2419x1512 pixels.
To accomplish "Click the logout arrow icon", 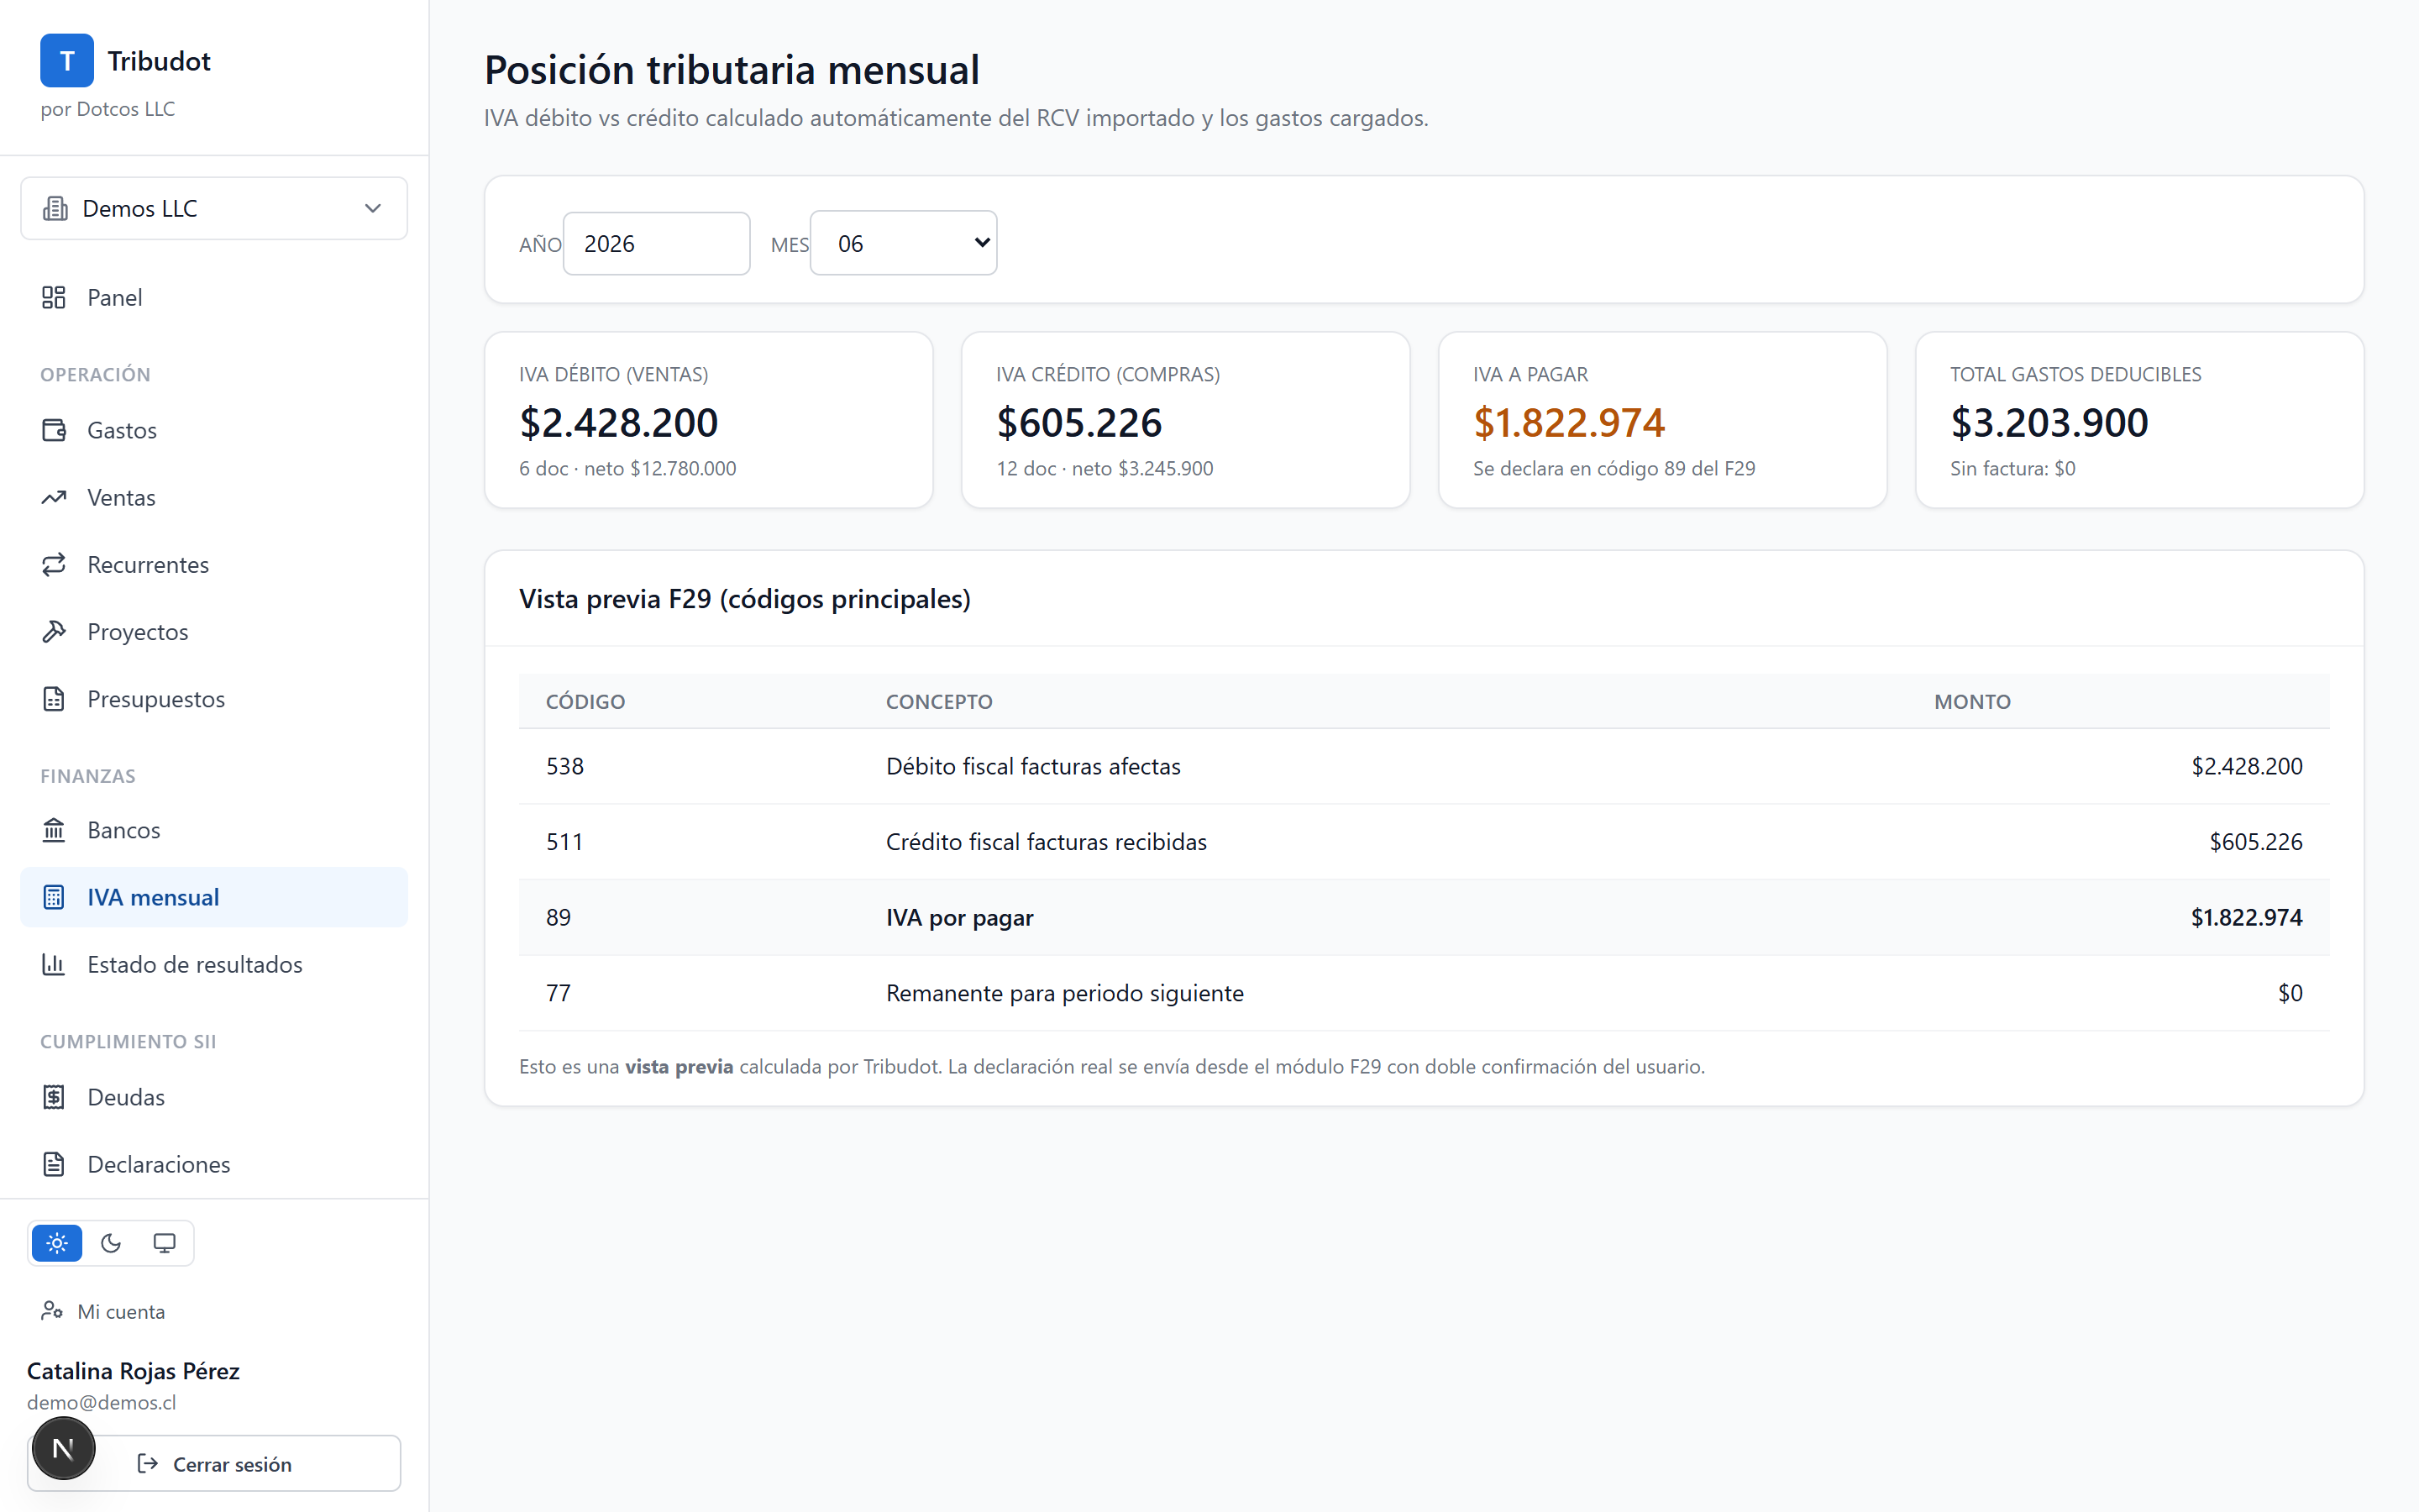I will tap(148, 1464).
